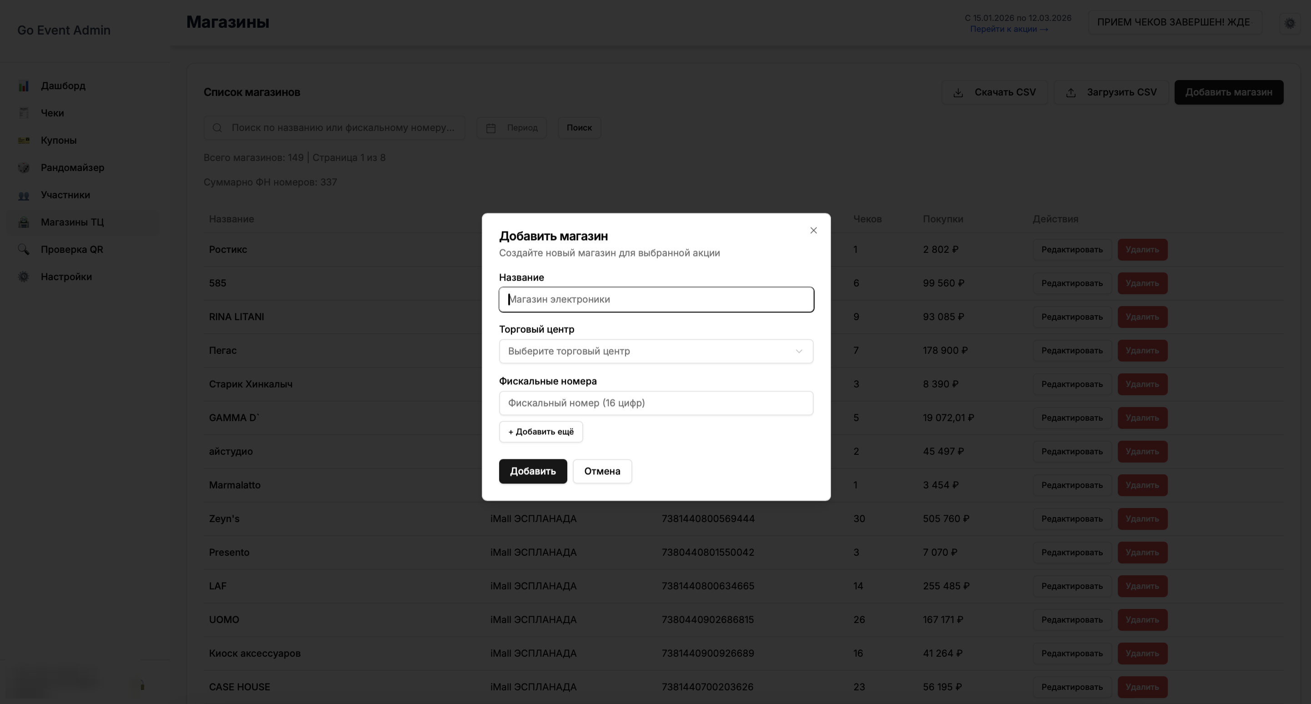Click the upload icon on Загрузить CSV

[1071, 93]
